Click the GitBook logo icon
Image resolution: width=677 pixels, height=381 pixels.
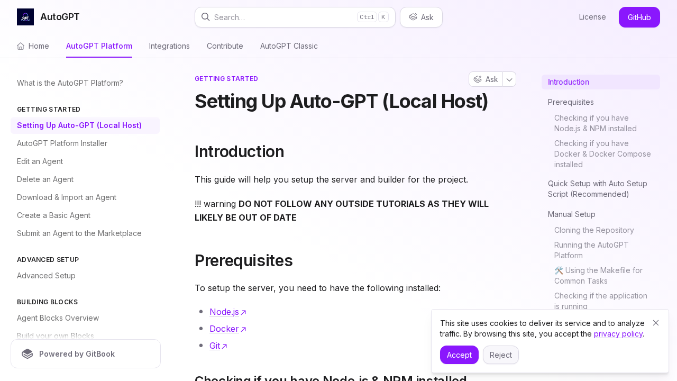(x=28, y=354)
